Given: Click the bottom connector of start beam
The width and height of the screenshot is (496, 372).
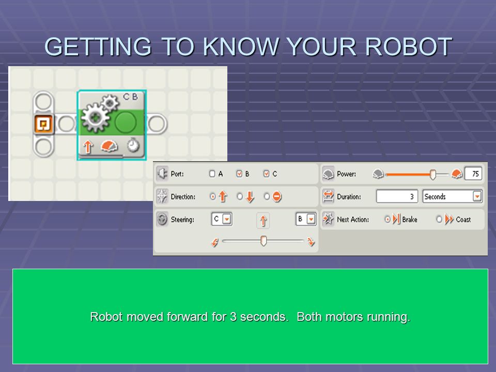Looking at the screenshot, I should pyautogui.click(x=43, y=147).
